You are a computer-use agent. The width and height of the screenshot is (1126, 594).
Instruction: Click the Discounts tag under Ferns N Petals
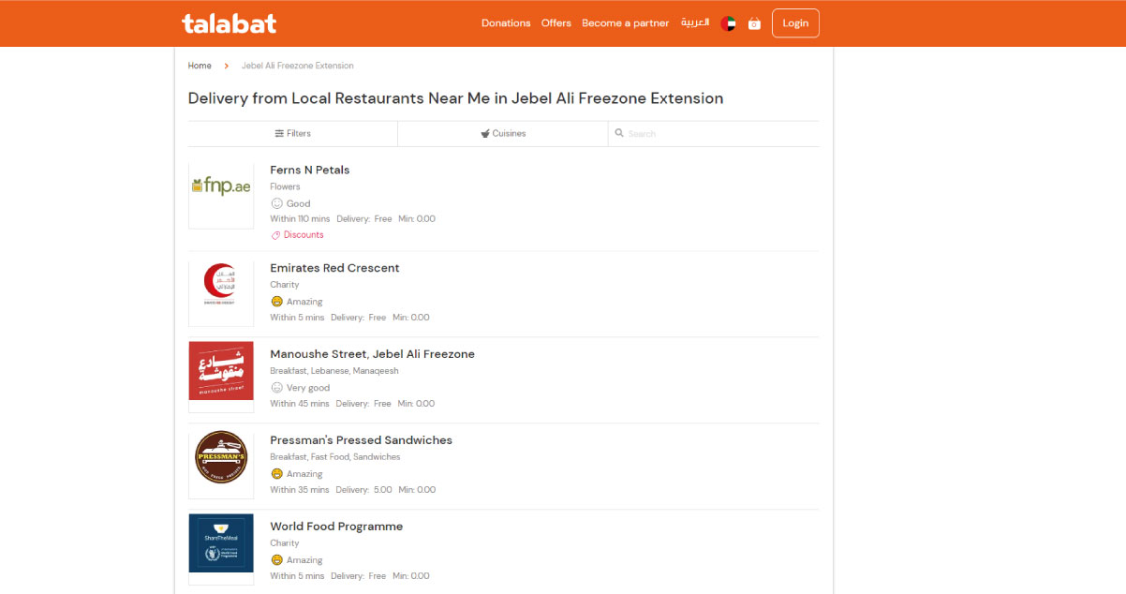(298, 235)
